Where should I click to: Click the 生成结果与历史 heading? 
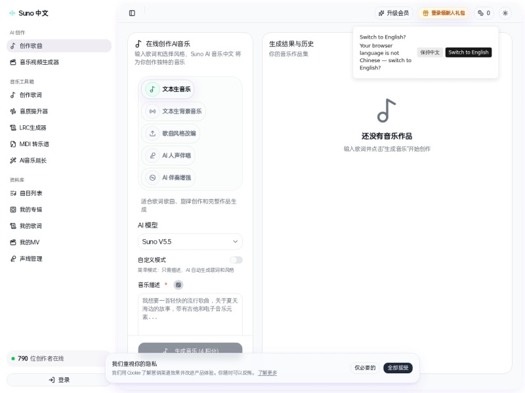(291, 44)
